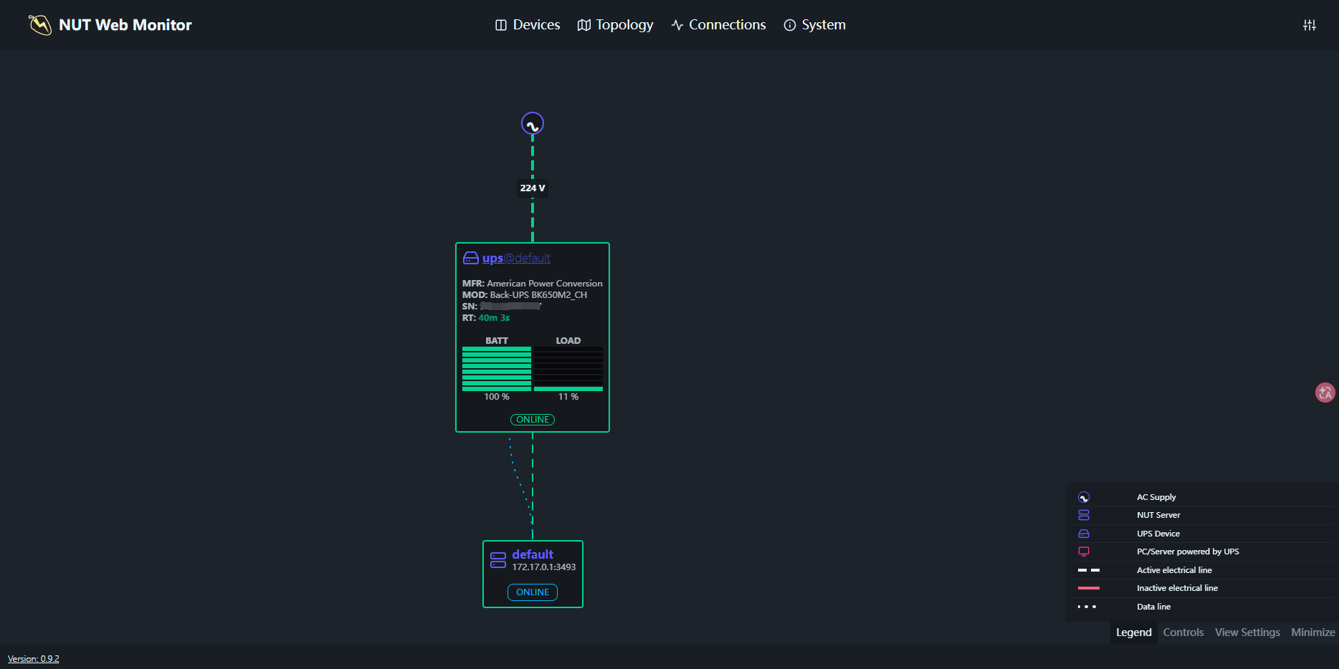The height and width of the screenshot is (669, 1339).
Task: Click the Version 0.9.2 link
Action: [34, 659]
